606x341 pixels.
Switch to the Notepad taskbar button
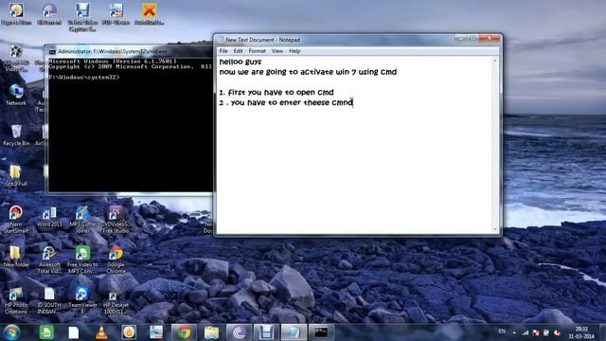click(294, 332)
